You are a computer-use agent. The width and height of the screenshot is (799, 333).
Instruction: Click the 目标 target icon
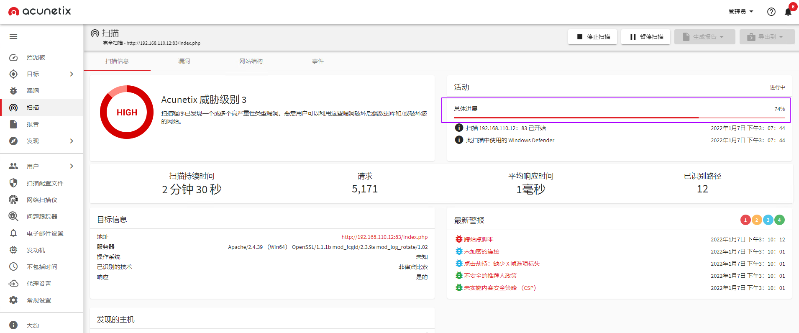tap(13, 74)
